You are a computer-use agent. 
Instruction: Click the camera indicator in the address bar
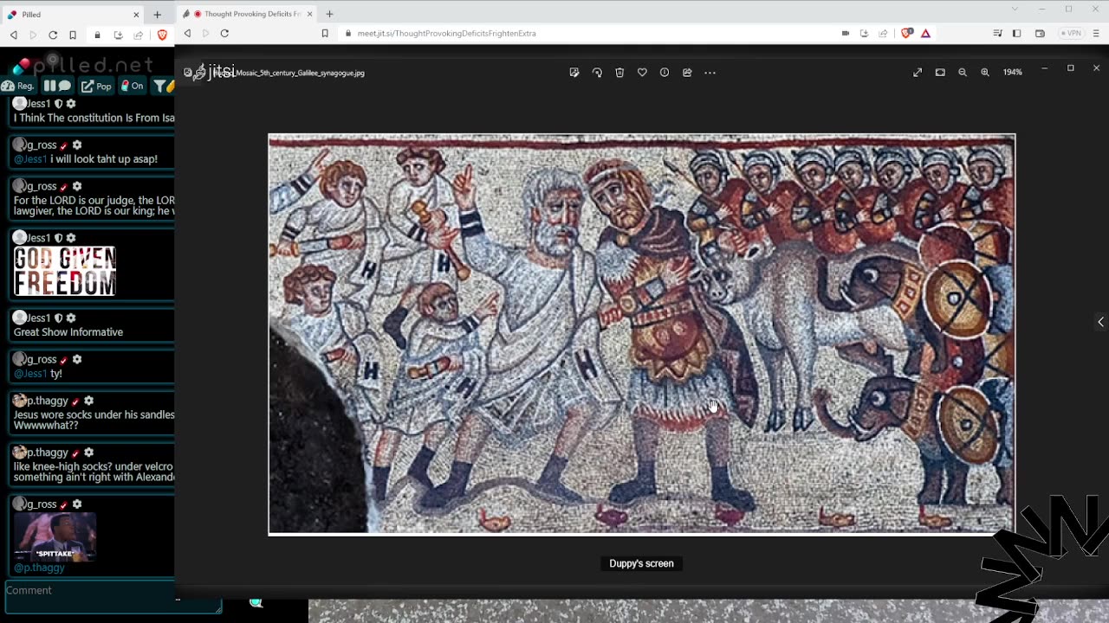pos(846,34)
